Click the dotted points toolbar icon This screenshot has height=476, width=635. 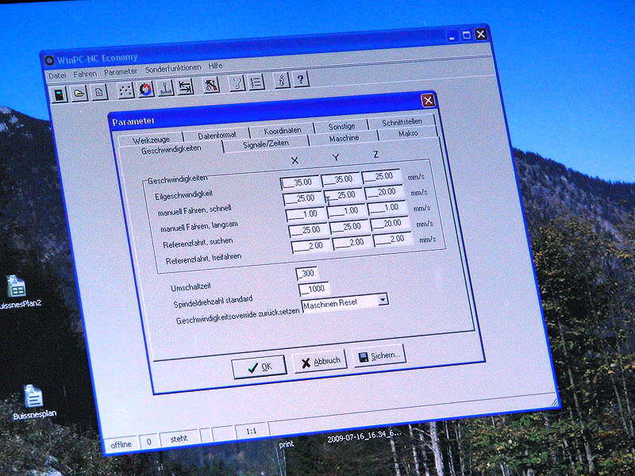126,90
